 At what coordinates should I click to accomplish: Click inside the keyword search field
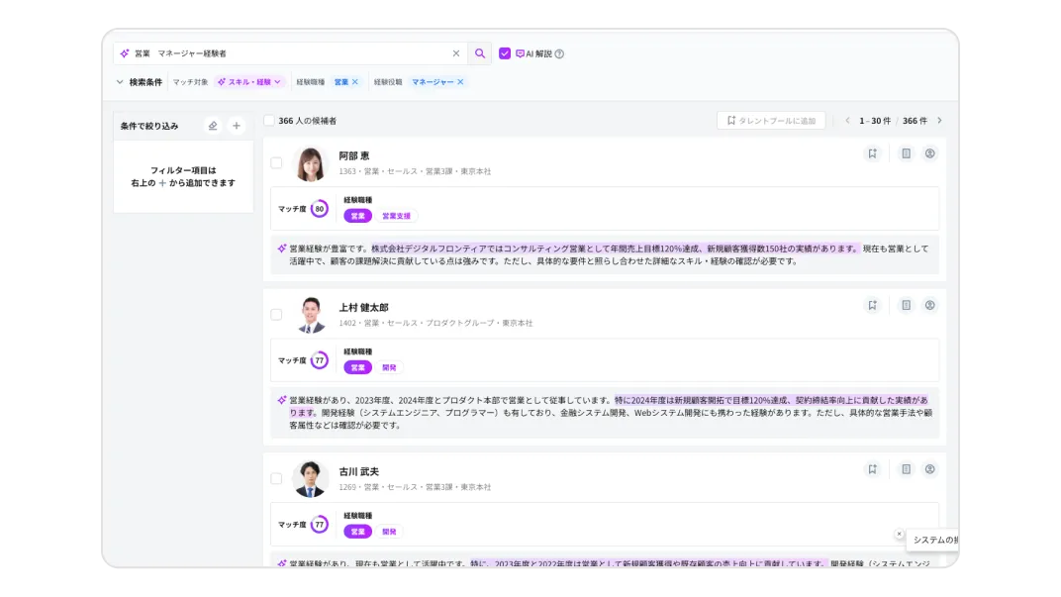pos(297,52)
